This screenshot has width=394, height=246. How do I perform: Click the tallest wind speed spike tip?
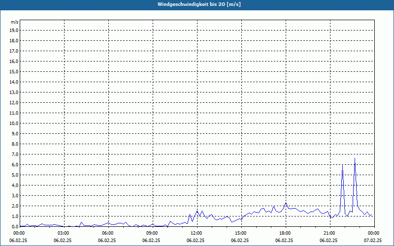(x=355, y=158)
